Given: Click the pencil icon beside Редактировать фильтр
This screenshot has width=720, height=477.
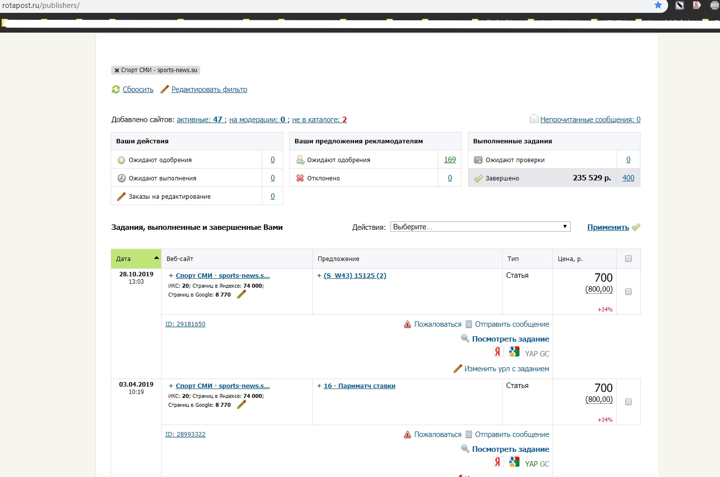Looking at the screenshot, I should pyautogui.click(x=165, y=89).
